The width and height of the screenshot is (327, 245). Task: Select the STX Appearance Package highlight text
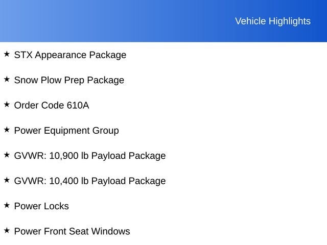coord(70,55)
